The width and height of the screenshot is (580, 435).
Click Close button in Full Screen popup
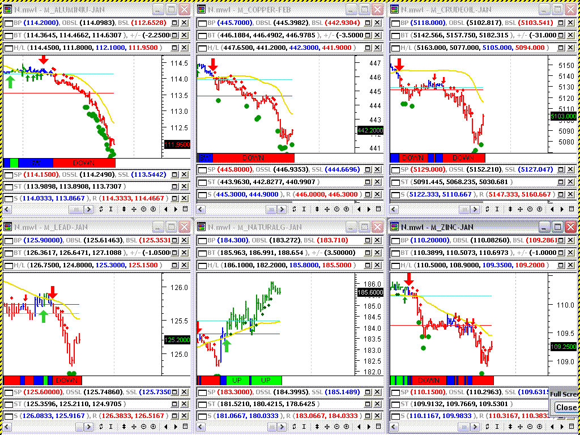pos(565,407)
